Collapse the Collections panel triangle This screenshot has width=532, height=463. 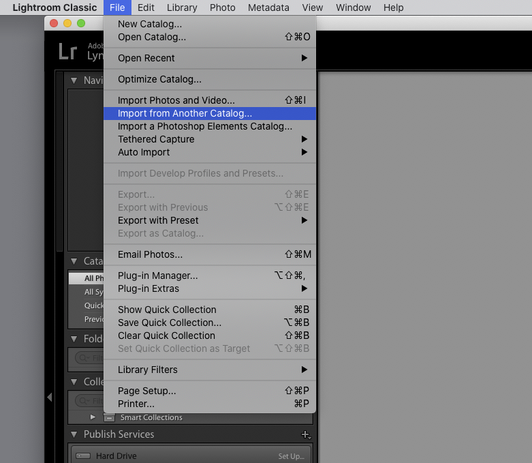(74, 382)
